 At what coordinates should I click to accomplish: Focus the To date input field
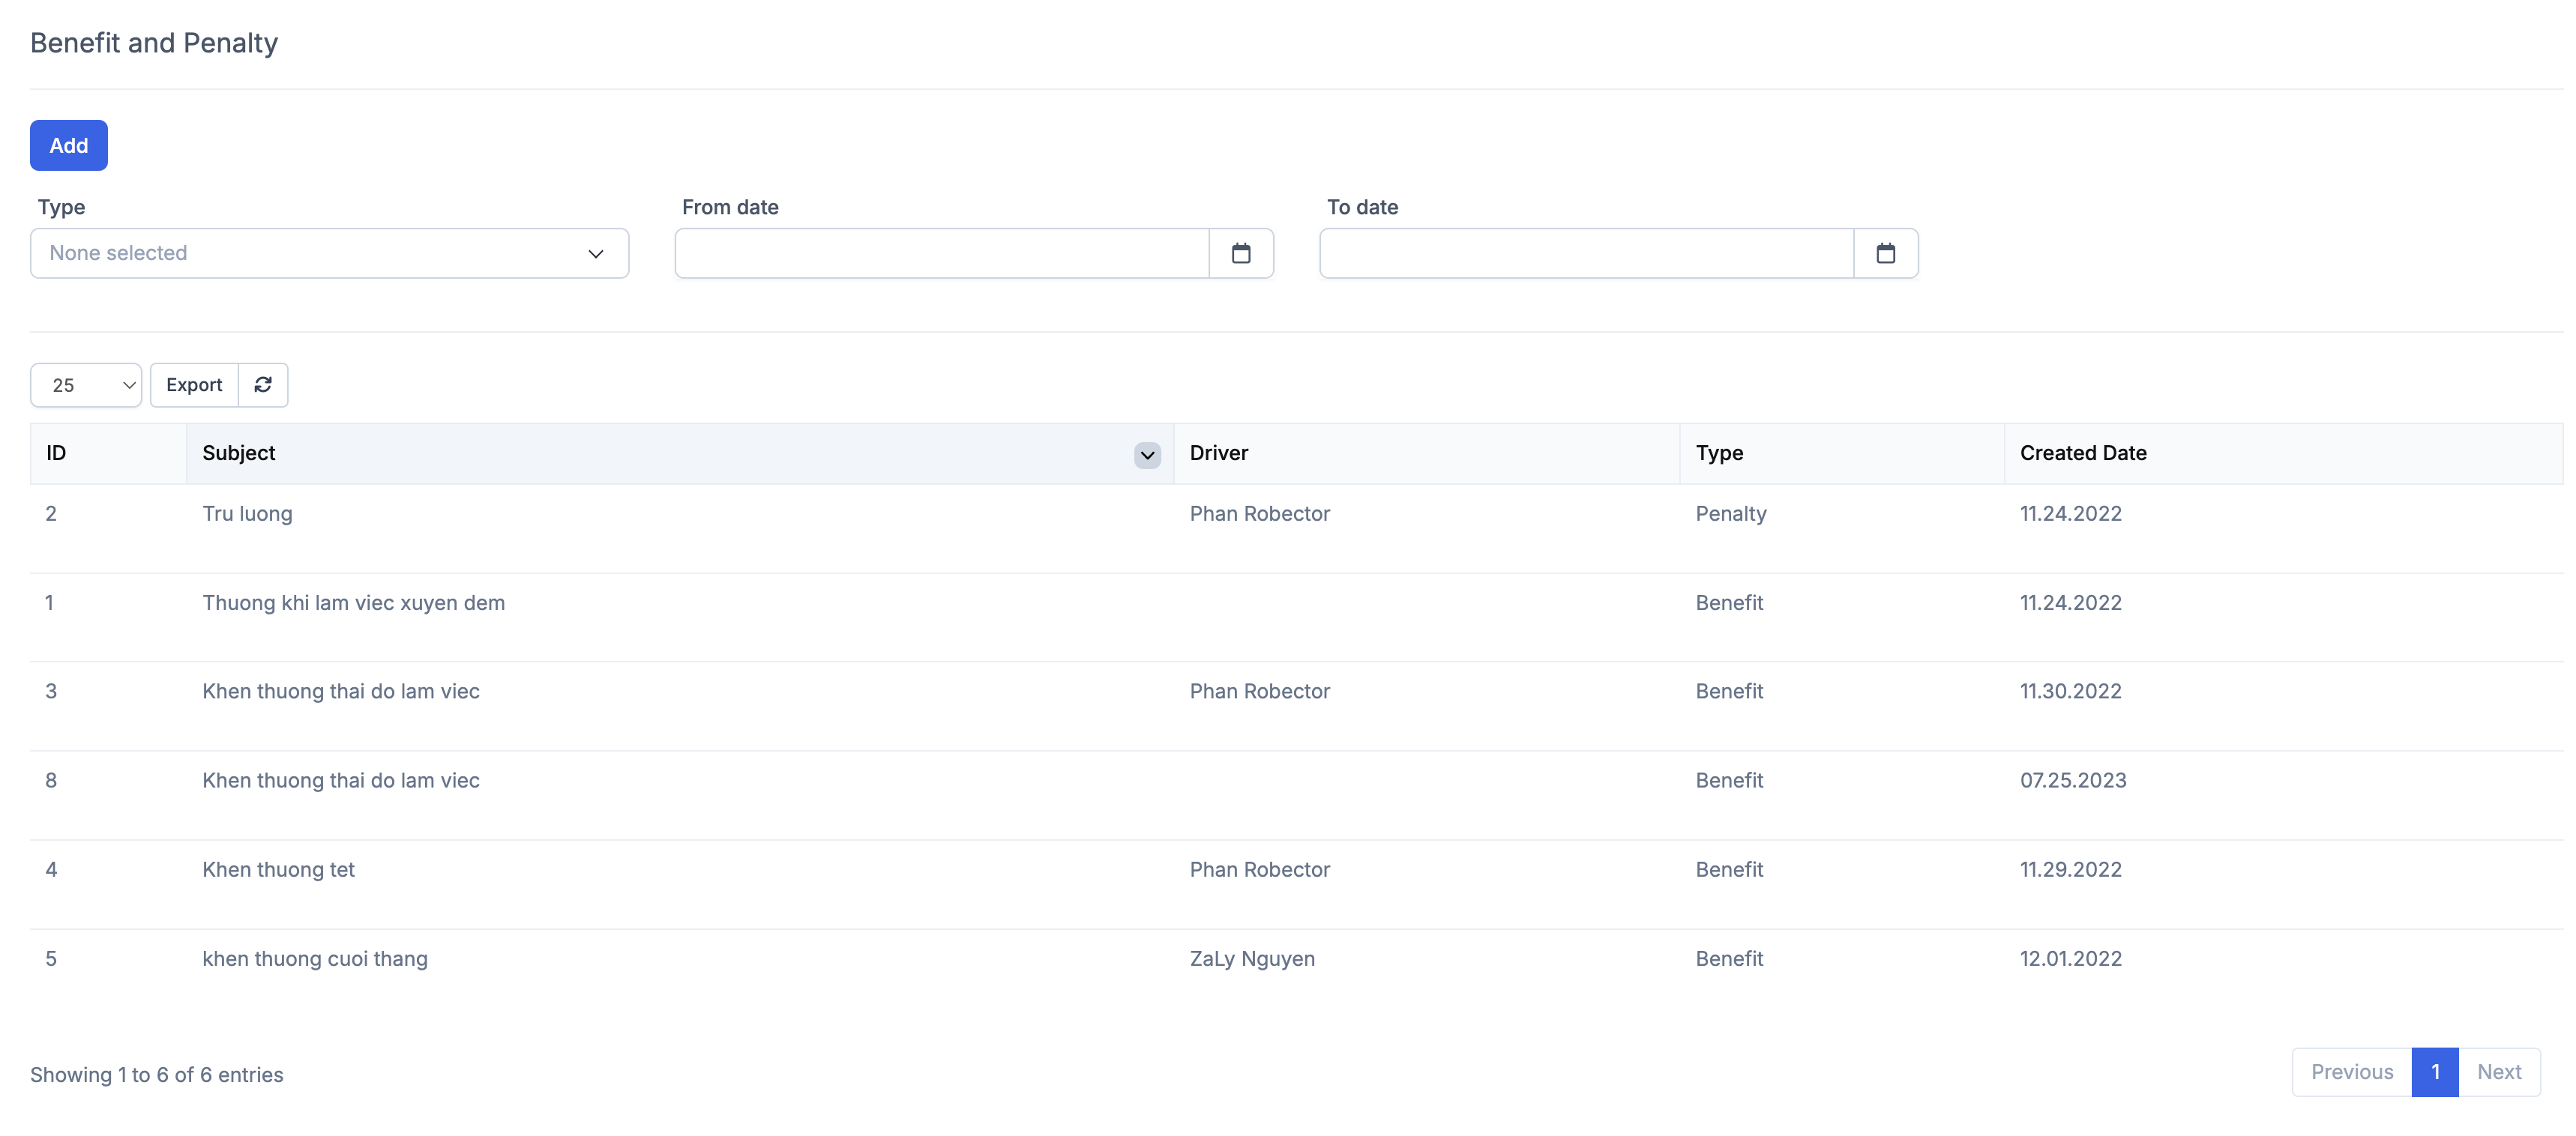[1586, 253]
